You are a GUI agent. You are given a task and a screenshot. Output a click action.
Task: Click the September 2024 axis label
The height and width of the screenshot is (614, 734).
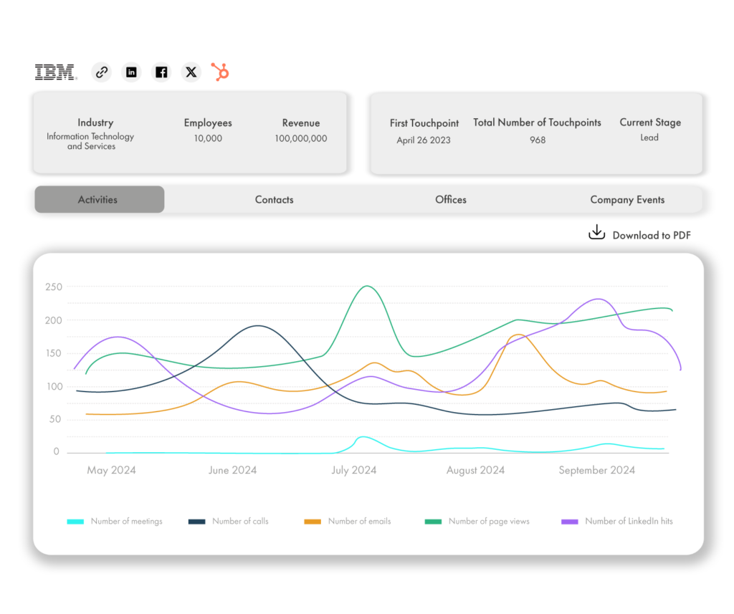(x=596, y=471)
